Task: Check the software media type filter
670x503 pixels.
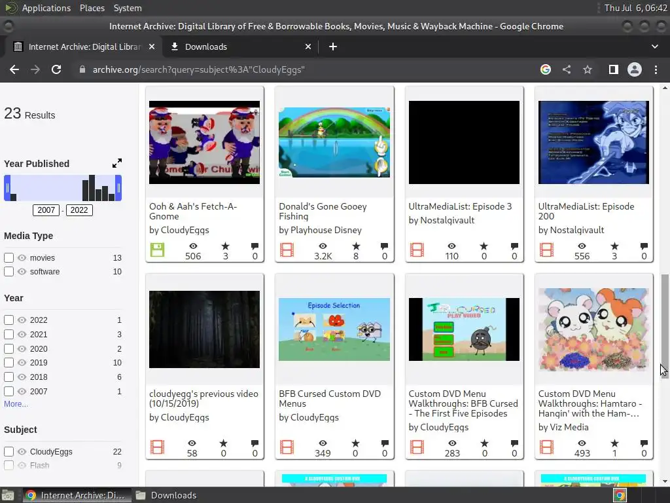Action: (x=9, y=272)
